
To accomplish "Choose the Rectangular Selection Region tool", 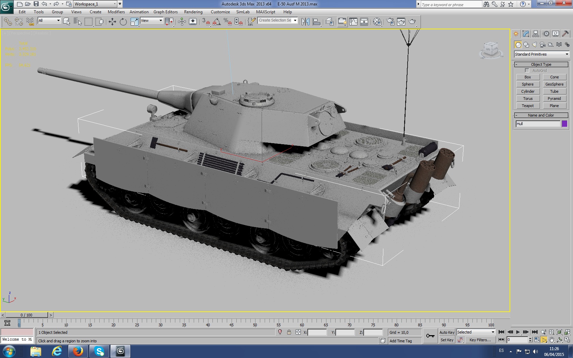I will [88, 22].
